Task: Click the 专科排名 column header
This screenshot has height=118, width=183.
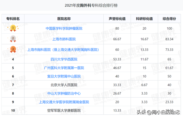Action: [x=13, y=19]
